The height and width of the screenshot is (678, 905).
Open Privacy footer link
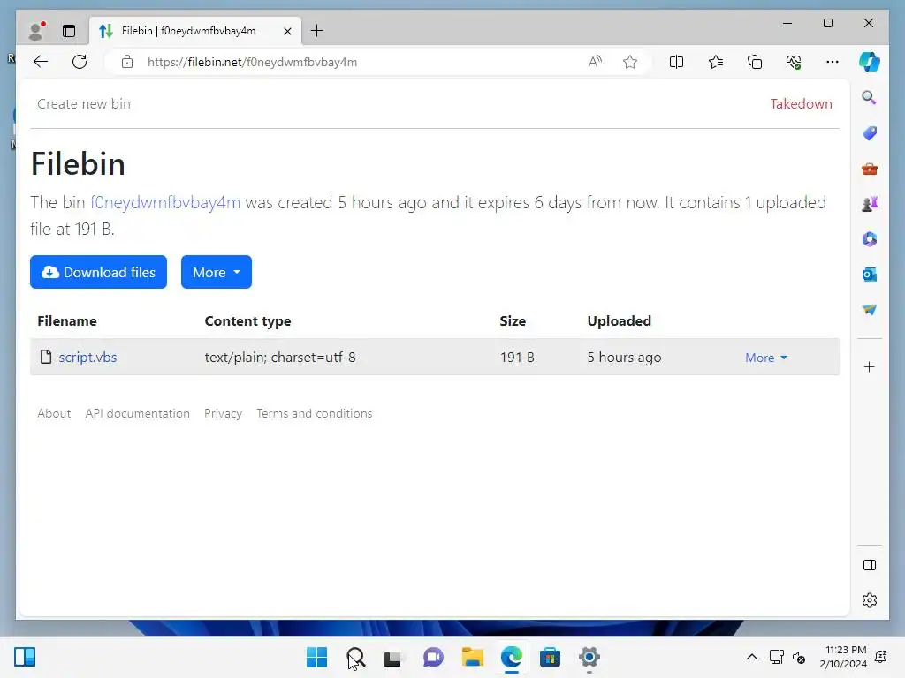[224, 413]
